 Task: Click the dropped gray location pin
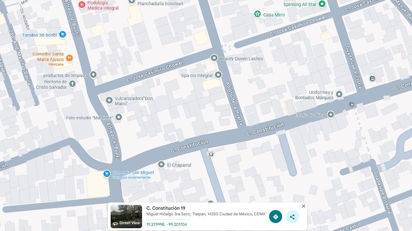click(x=211, y=154)
